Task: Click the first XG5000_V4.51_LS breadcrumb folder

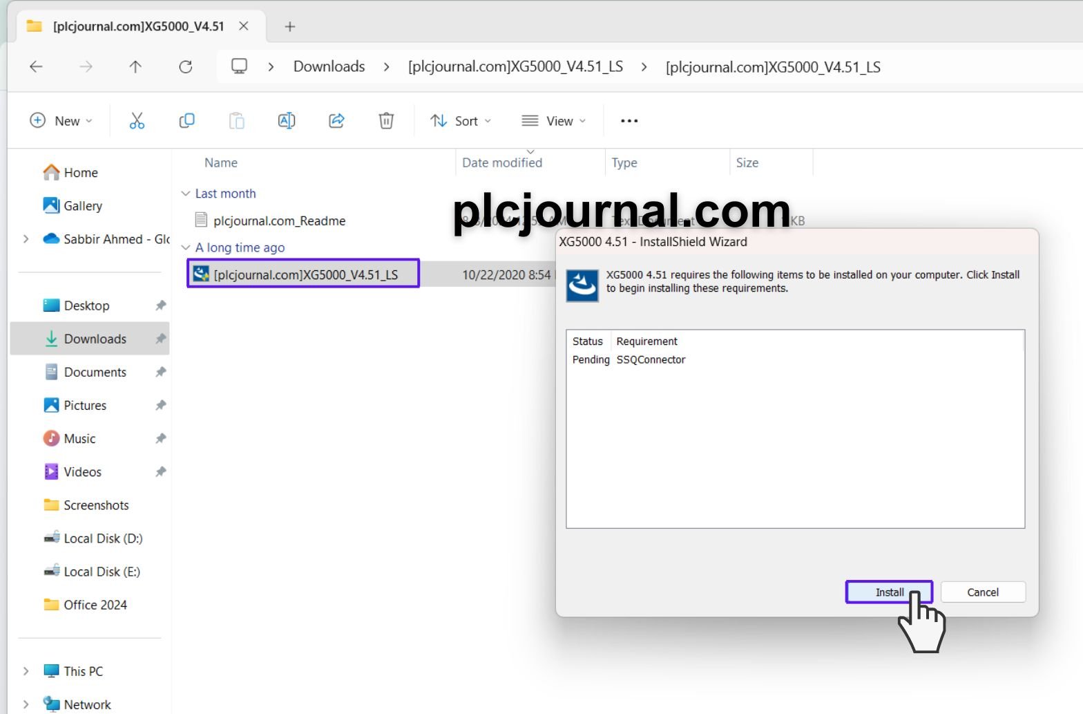Action: 515,66
